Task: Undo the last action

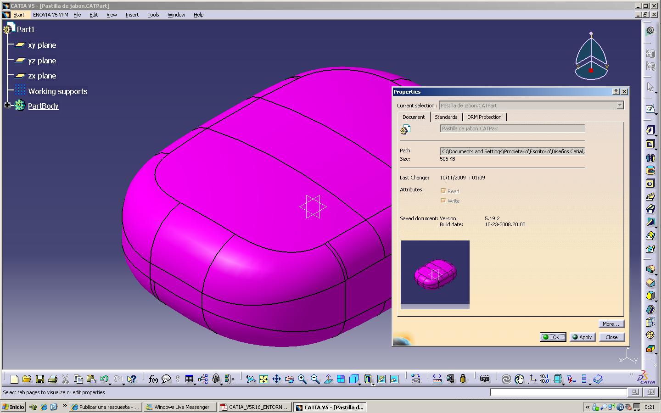Action: [x=104, y=379]
